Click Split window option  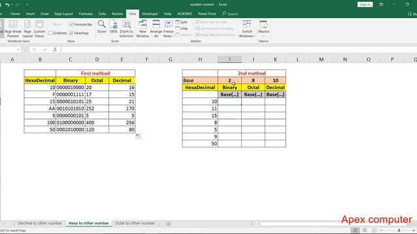coord(181,22)
